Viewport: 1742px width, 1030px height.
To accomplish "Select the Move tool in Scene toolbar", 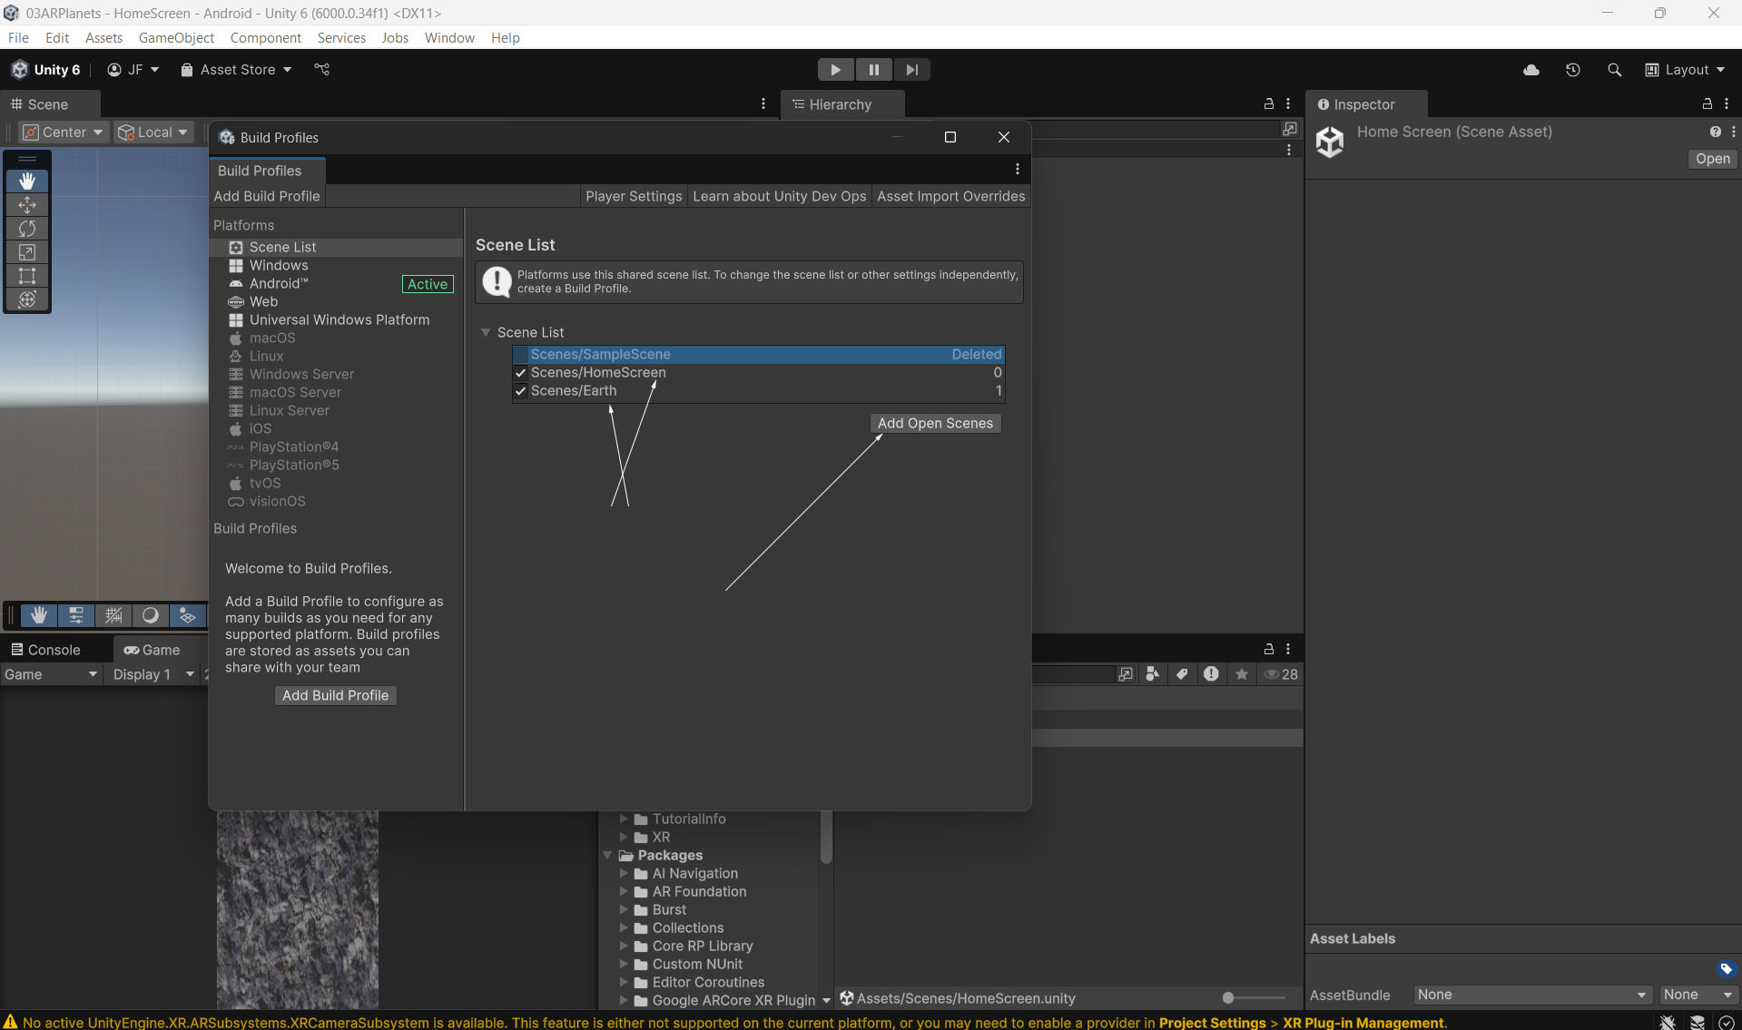I will tap(27, 205).
